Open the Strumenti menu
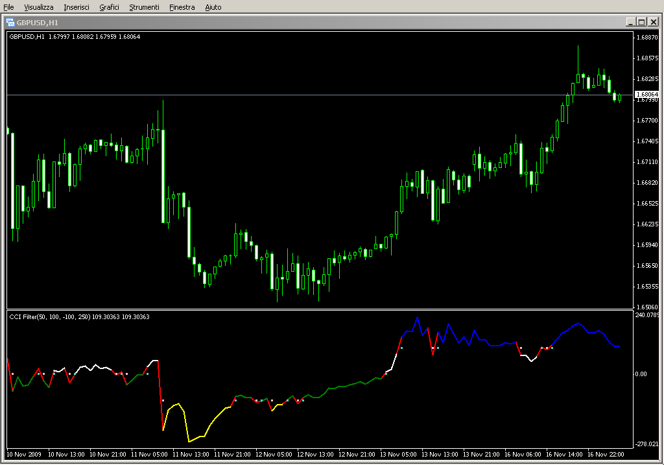The image size is (664, 465). 144,7
